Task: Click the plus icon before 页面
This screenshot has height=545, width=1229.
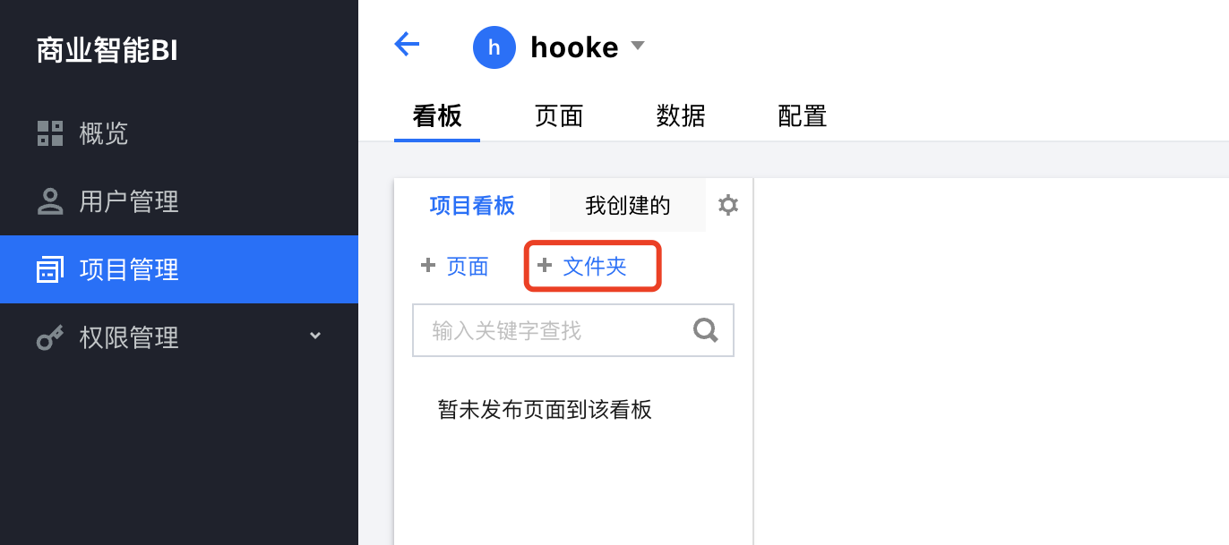Action: click(x=428, y=265)
